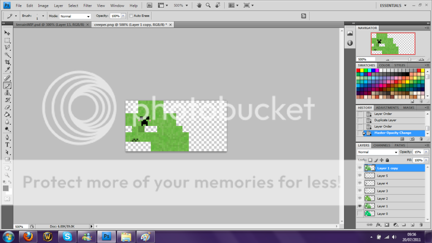The height and width of the screenshot is (243, 432).
Task: Click the Navigator preview thumbnail
Action: pyautogui.click(x=393, y=44)
